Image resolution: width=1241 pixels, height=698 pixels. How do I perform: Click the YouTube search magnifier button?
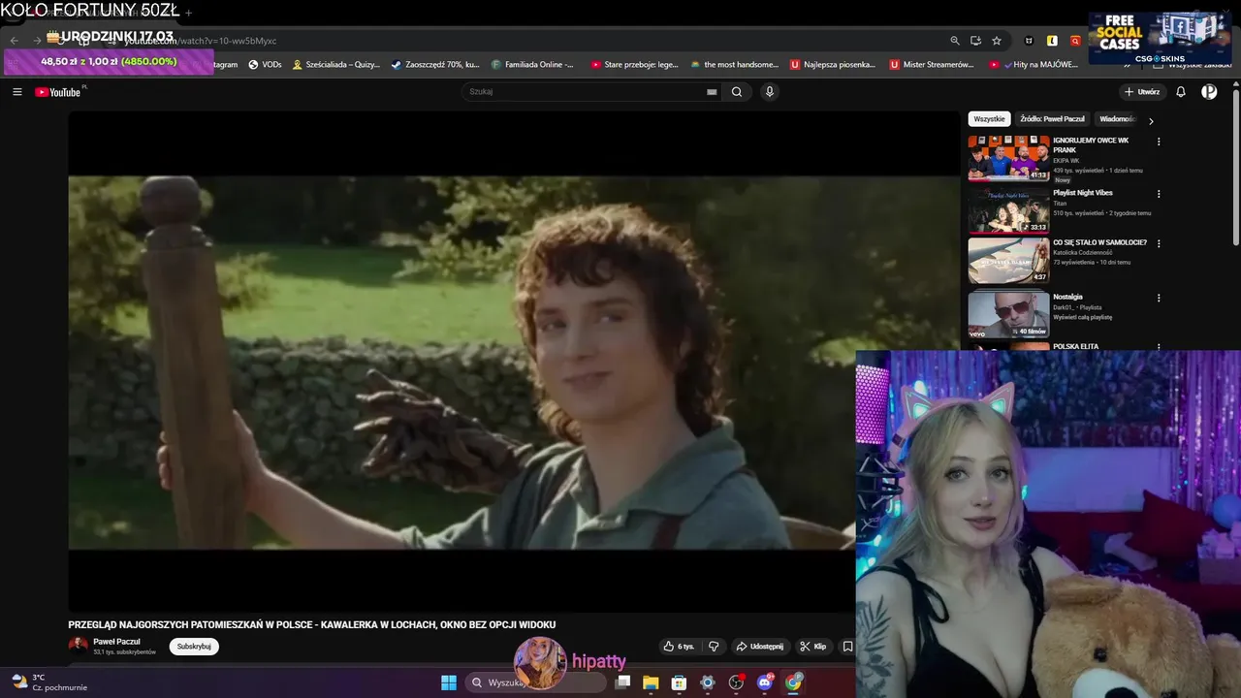[737, 92]
